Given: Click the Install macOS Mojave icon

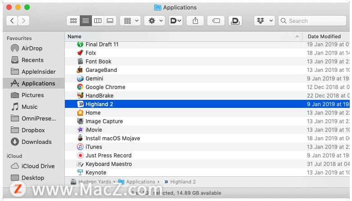Looking at the screenshot, I should tap(80, 138).
